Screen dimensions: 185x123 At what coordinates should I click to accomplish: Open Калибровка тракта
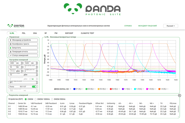pyautogui.click(x=23, y=44)
